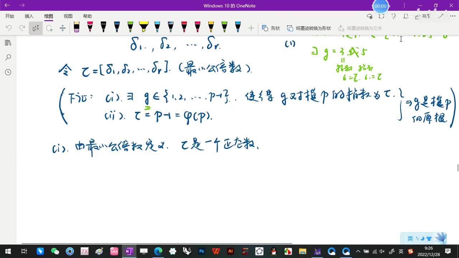Open WeChat from the taskbar
The image size is (459, 258).
point(55,251)
